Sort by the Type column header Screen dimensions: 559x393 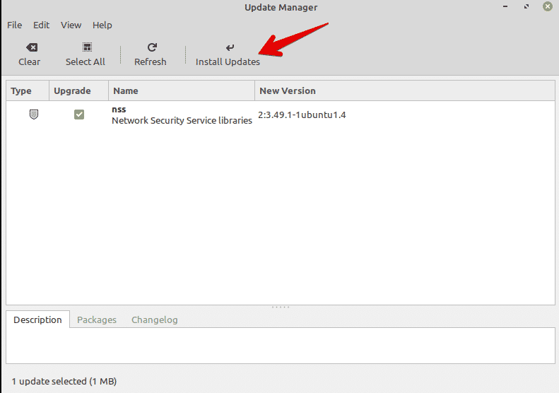tap(28, 91)
